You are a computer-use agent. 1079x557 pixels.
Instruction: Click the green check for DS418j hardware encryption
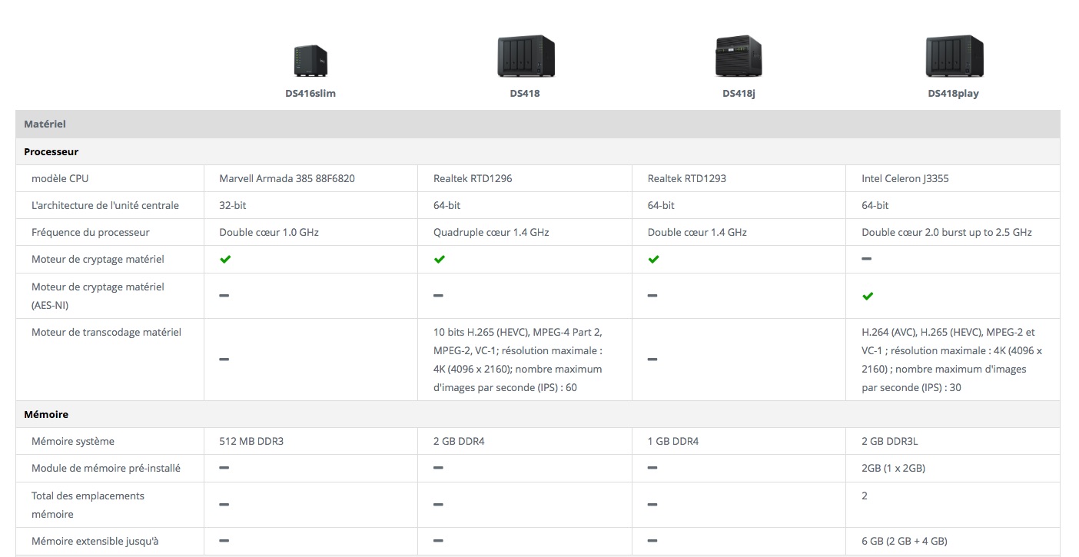click(653, 260)
